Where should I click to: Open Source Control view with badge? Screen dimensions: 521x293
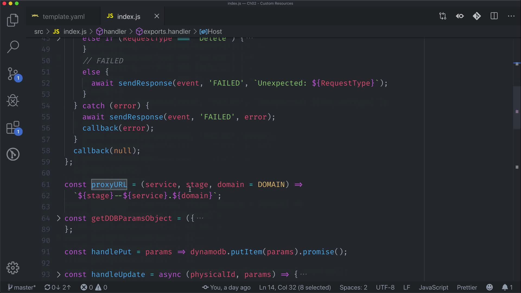point(13,74)
